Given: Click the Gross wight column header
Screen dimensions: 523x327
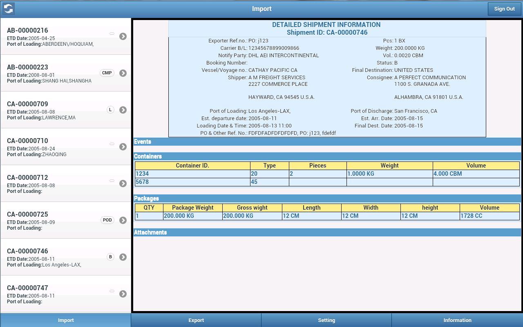Looking at the screenshot, I should click(x=252, y=208).
